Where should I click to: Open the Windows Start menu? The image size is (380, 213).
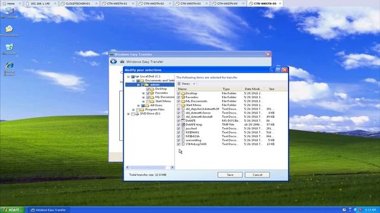pos(12,210)
